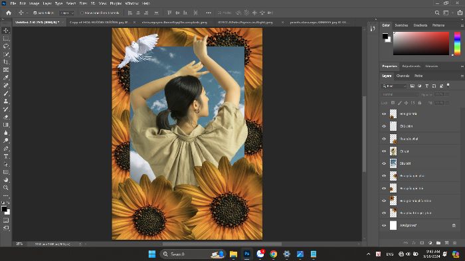The height and width of the screenshot is (261, 465).
Task: Click the share icon at top right
Action: pos(460,13)
